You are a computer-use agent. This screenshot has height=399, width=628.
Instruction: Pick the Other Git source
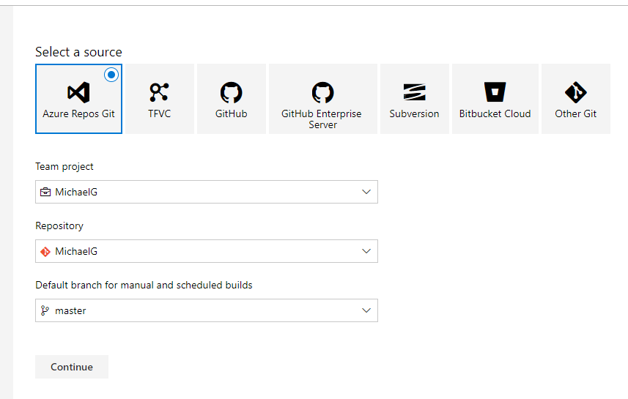point(576,98)
